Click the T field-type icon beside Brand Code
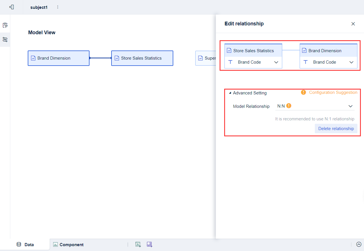This screenshot has width=364, height=251. click(x=230, y=62)
